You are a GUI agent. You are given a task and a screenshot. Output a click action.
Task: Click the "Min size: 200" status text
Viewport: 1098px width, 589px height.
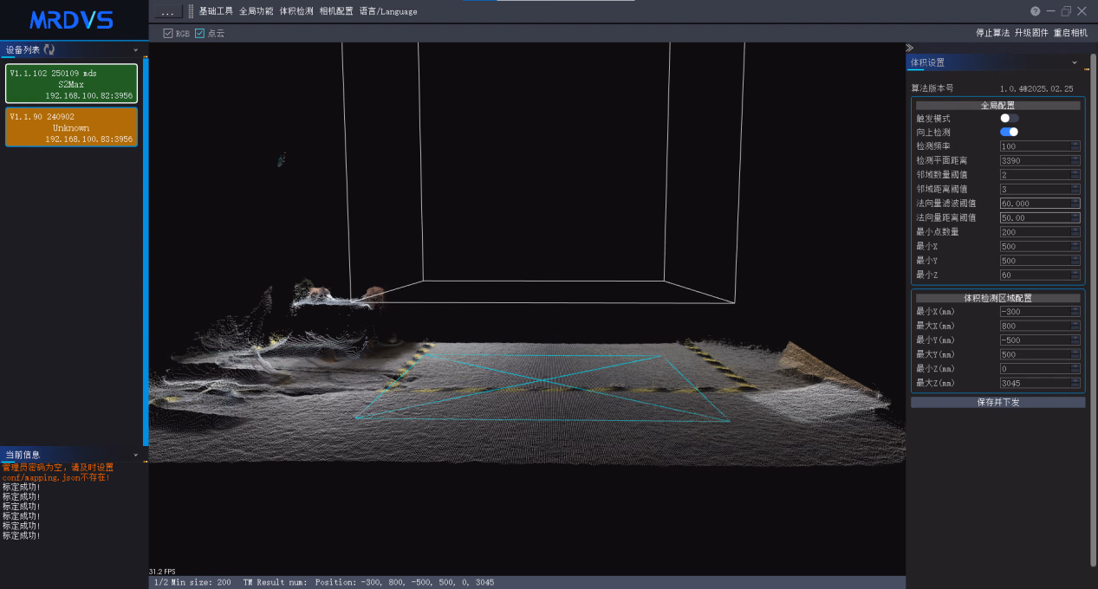point(200,583)
